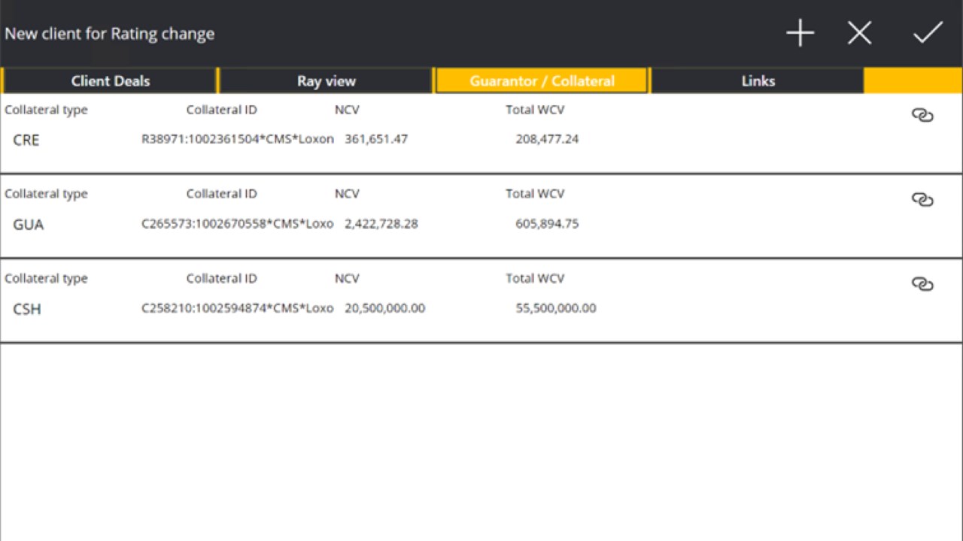963x541 pixels.
Task: Click the X cancel icon in header
Action: click(859, 33)
